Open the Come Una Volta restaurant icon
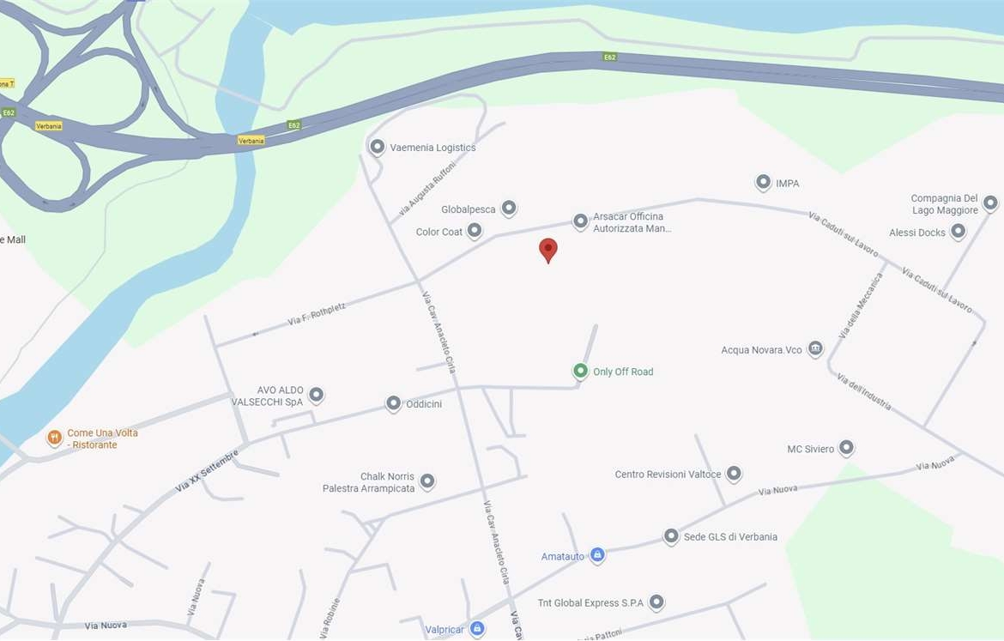1004x641 pixels. pos(54,438)
